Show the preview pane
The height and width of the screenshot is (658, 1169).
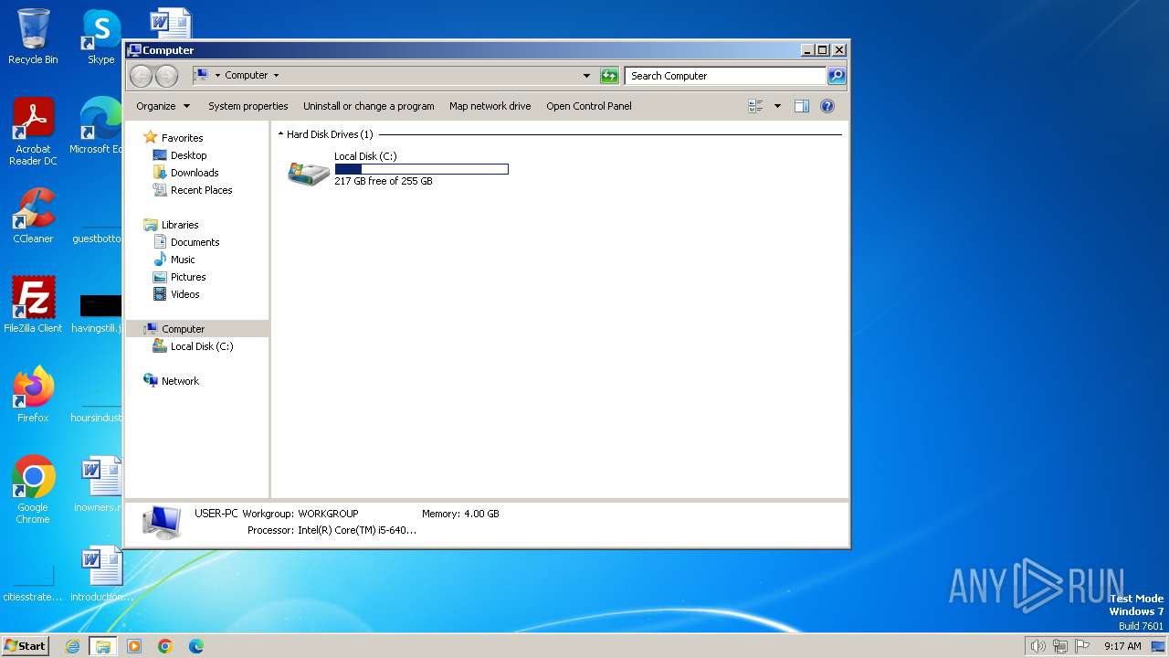(x=802, y=106)
